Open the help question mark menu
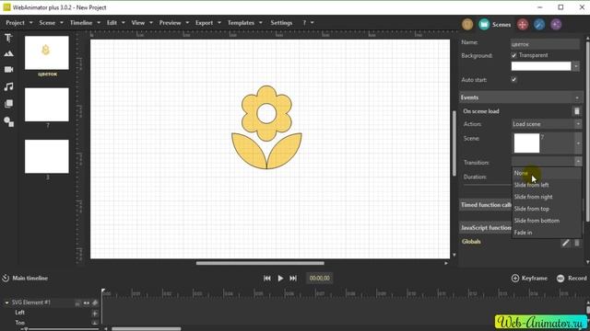Viewport: 590px width, 331px height. (x=308, y=22)
